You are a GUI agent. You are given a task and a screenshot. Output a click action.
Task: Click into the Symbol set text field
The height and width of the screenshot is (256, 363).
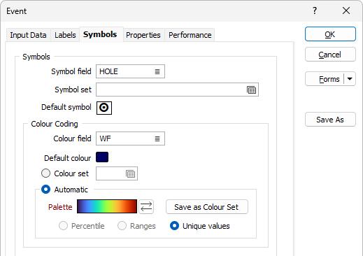[x=171, y=90]
